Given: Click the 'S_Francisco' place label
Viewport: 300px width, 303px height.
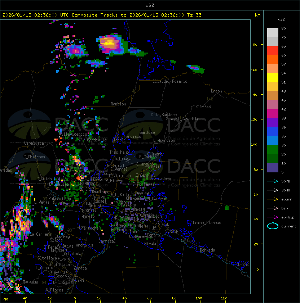Looking at the screenshot, I should (x=129, y=136).
